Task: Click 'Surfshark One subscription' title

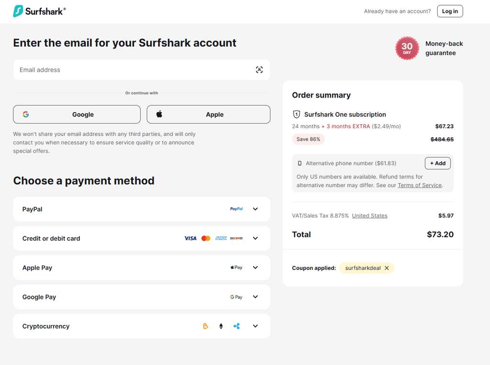Action: click(x=345, y=114)
